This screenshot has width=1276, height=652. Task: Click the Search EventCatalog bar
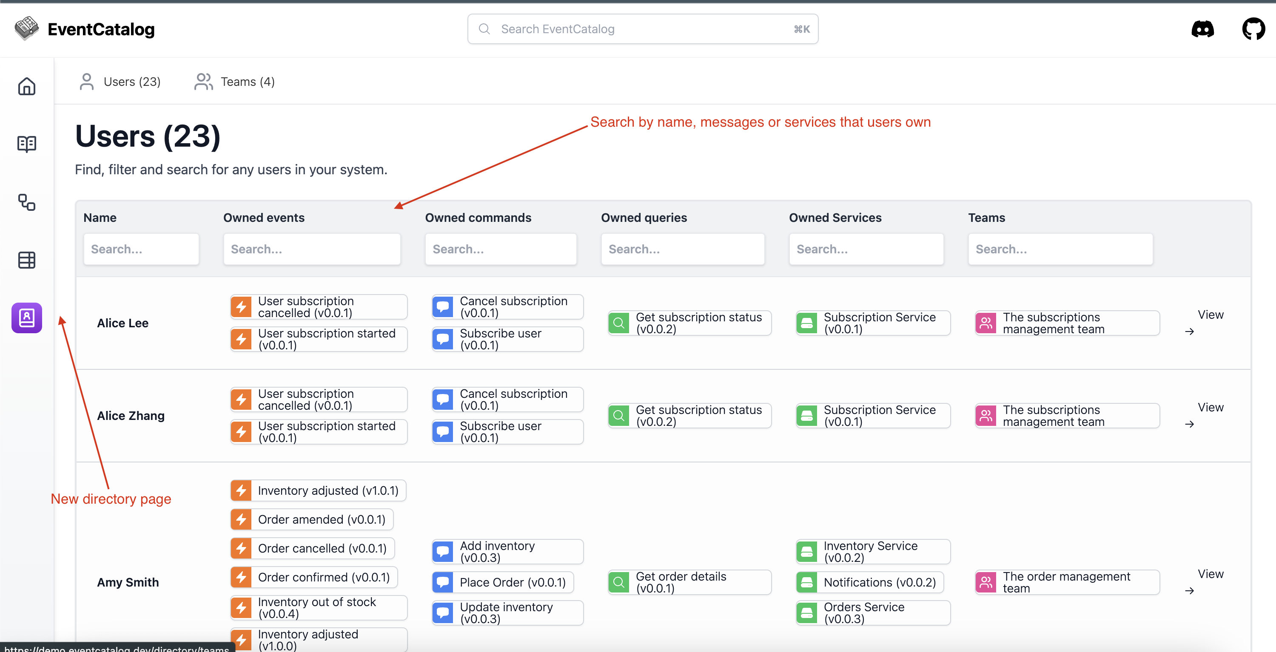tap(642, 29)
